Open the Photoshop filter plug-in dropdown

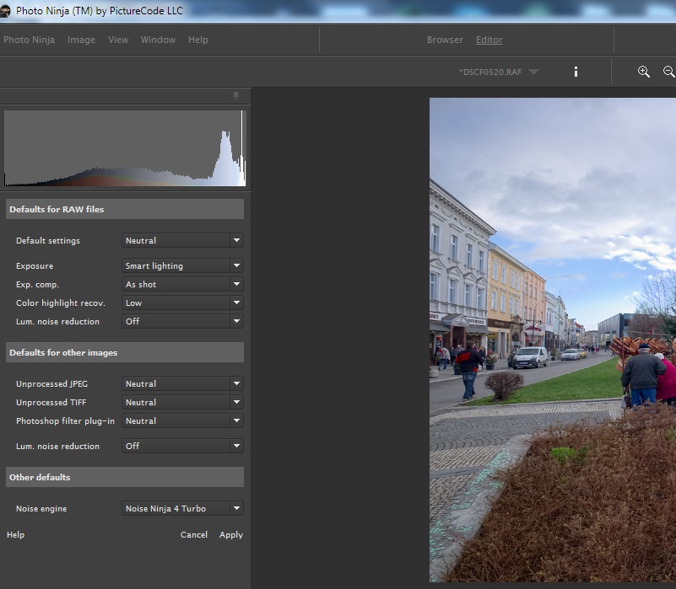pos(182,421)
